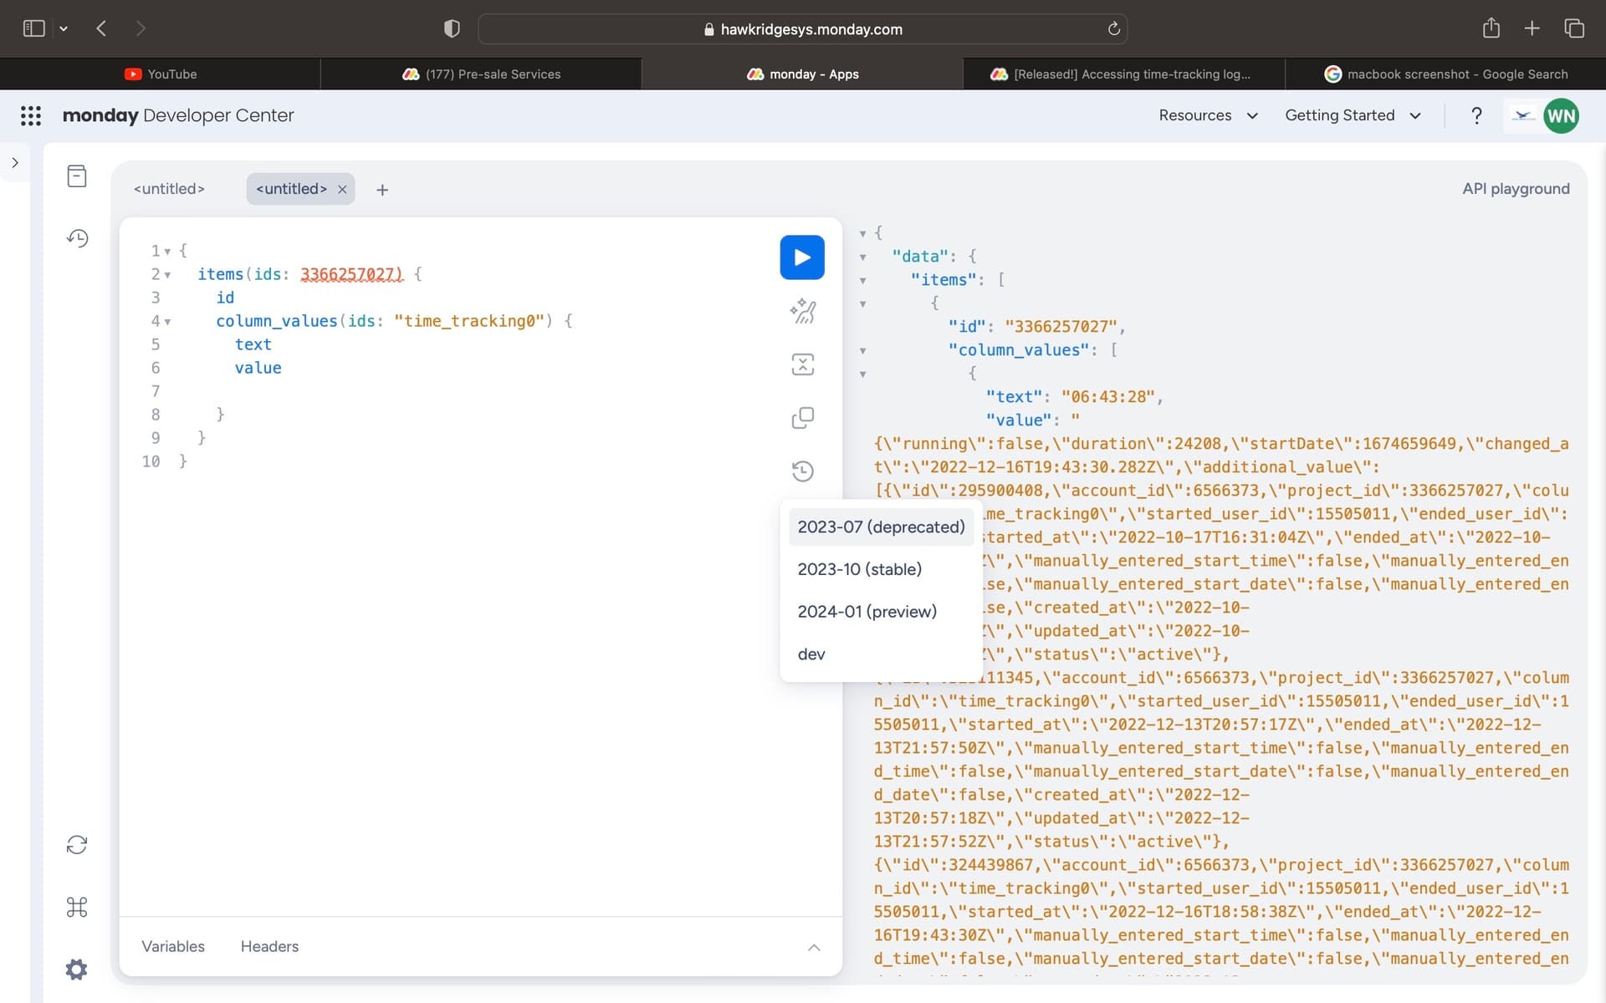This screenshot has width=1606, height=1003.
Task: Select the second untitled query tab
Action: pyautogui.click(x=291, y=189)
